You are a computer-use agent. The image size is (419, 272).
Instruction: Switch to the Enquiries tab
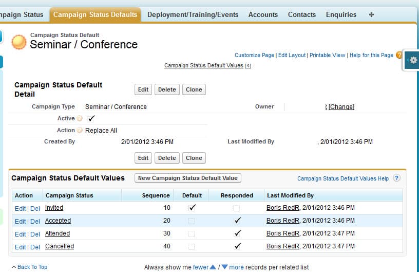[341, 15]
